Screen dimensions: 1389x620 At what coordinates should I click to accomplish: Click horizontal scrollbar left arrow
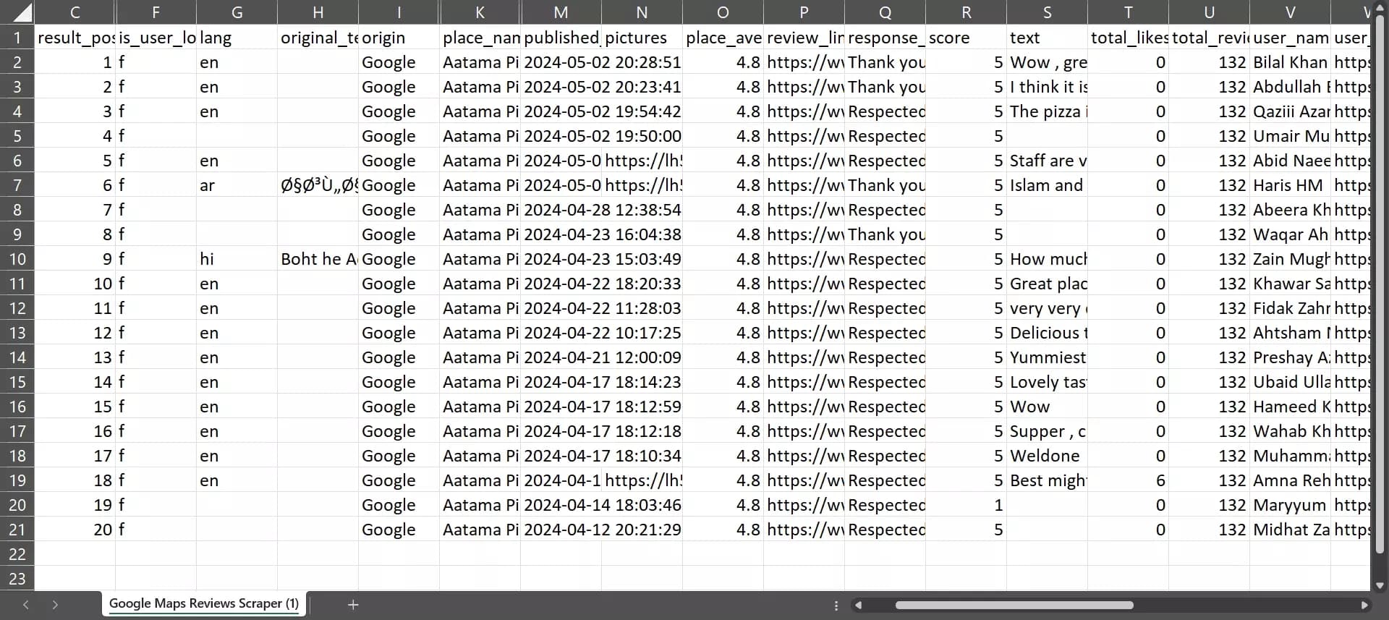pyautogui.click(x=858, y=605)
